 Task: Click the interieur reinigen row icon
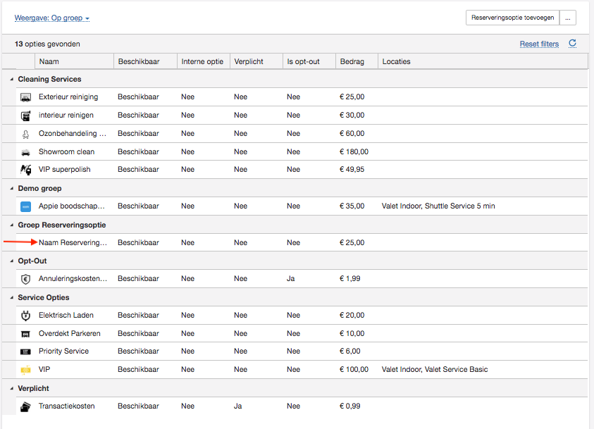click(25, 116)
